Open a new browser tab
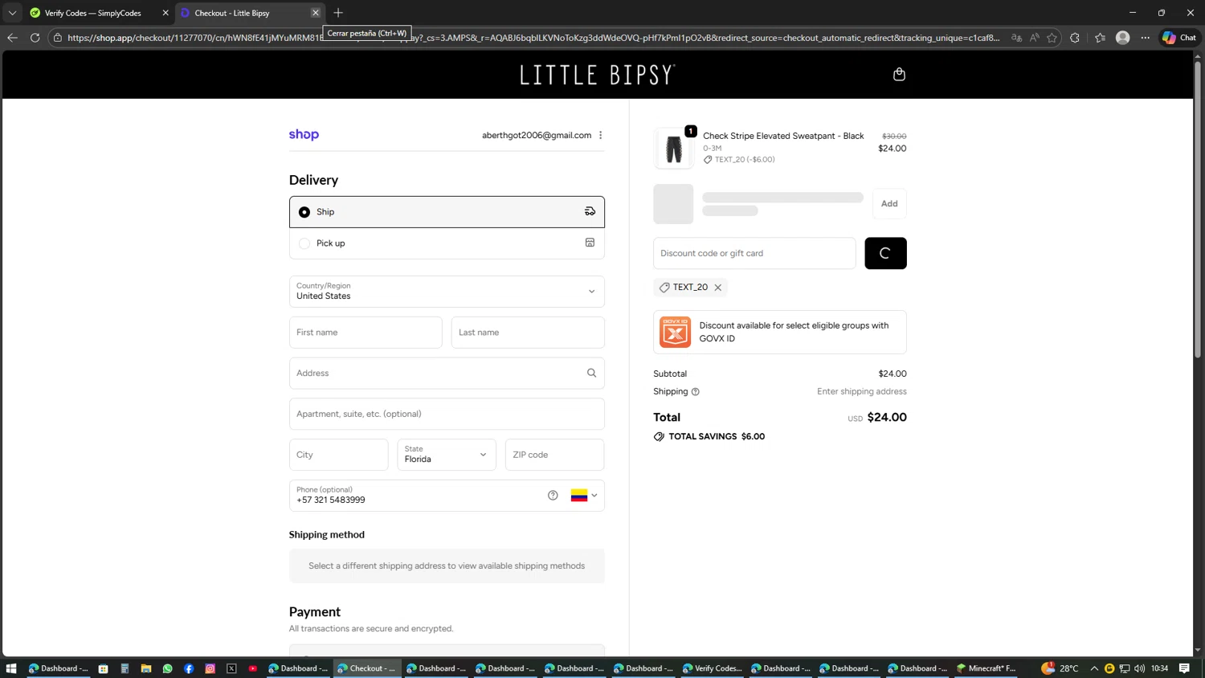Image resolution: width=1205 pixels, height=678 pixels. pyautogui.click(x=338, y=13)
